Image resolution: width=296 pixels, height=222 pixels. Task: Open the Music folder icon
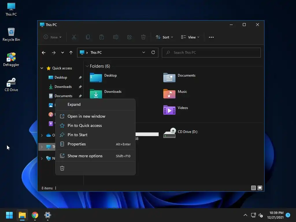click(169, 94)
